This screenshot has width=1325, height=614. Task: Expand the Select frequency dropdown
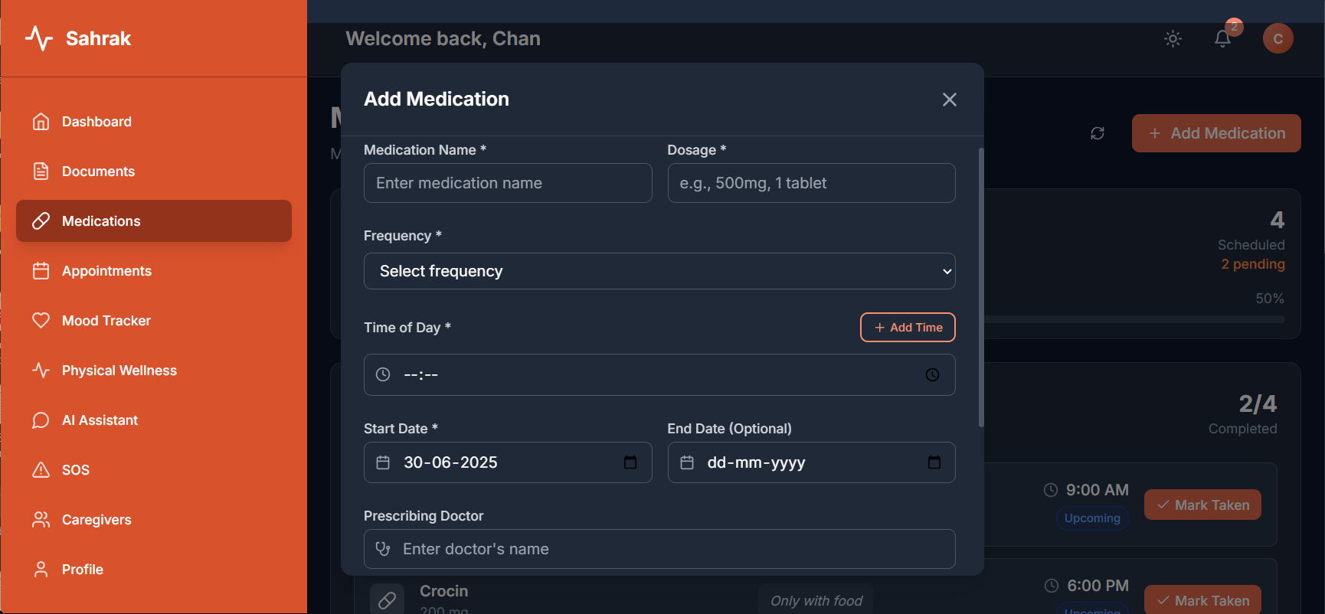[659, 271]
